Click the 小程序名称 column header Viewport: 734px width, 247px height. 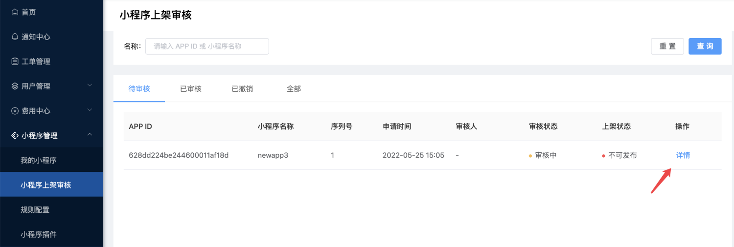click(x=275, y=126)
